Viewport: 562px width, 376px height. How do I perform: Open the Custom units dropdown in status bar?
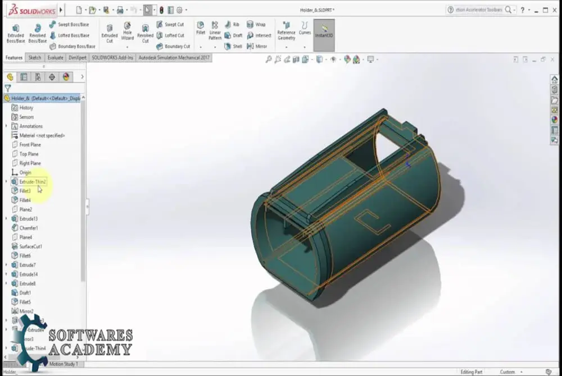(x=522, y=372)
